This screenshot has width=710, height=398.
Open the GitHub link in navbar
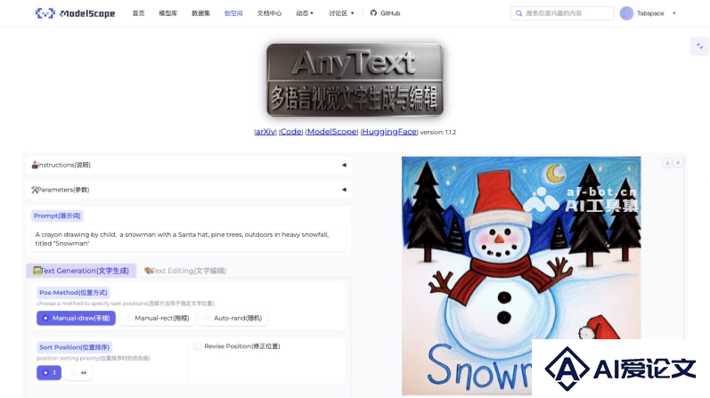click(386, 13)
